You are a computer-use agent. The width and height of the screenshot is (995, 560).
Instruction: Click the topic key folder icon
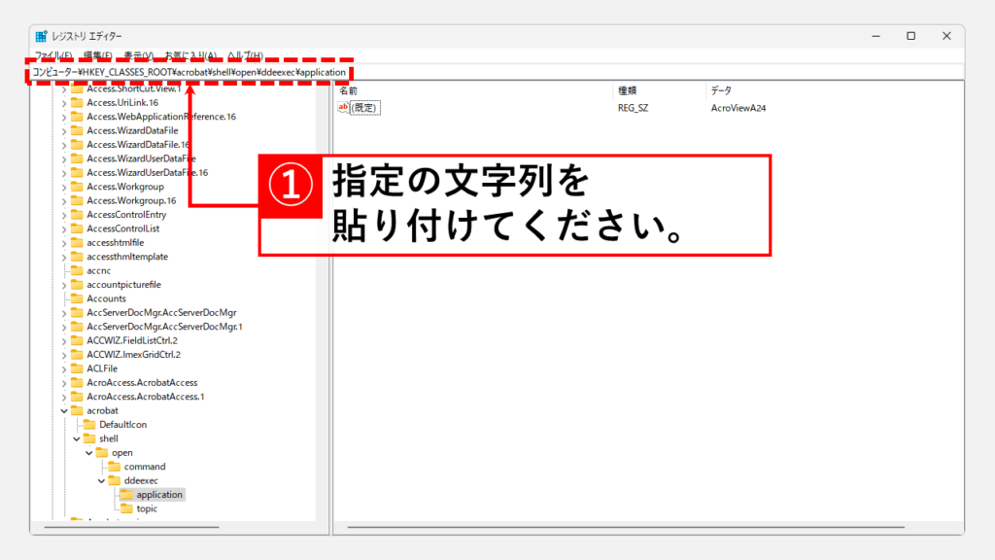pyautogui.click(x=126, y=508)
